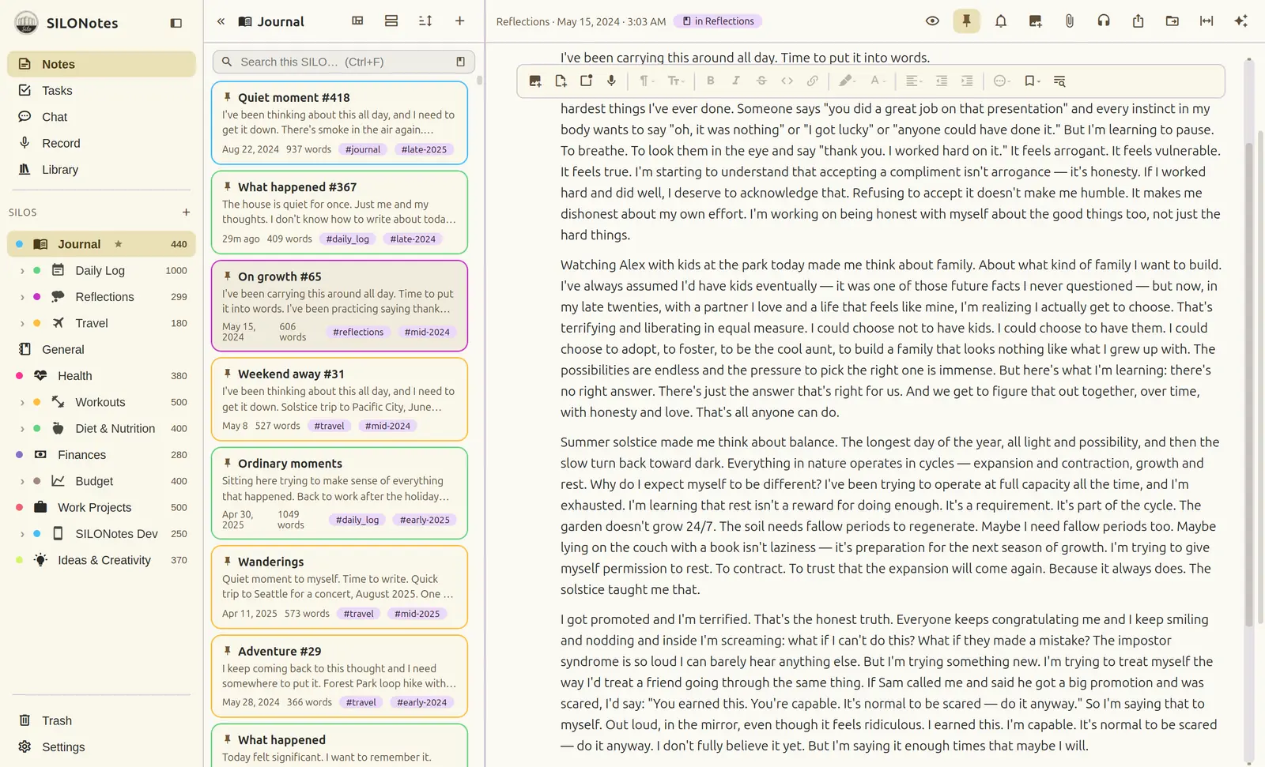The image size is (1265, 767).
Task: Click the note-with-dot icon in formatting toolbar
Action: tap(586, 81)
